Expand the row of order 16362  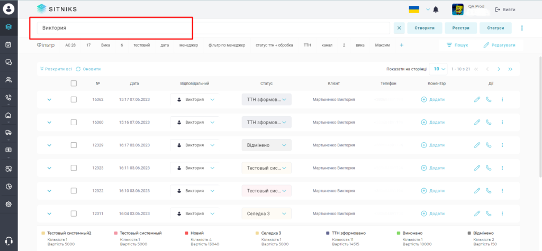49,99
